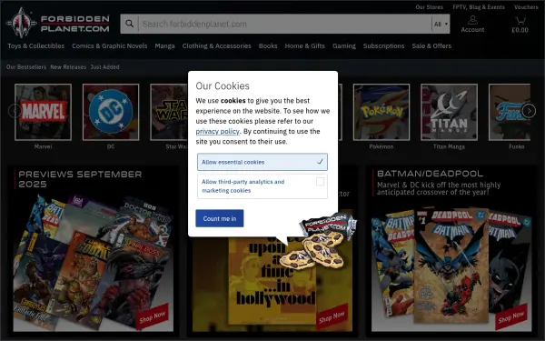Image resolution: width=545 pixels, height=341 pixels.
Task: Open Sale & Offers menu
Action: point(431,46)
